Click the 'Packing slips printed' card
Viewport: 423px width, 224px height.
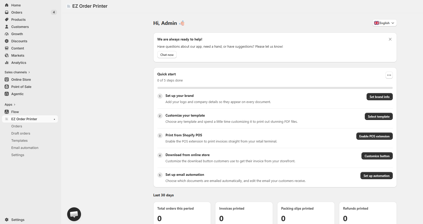pos(306,213)
